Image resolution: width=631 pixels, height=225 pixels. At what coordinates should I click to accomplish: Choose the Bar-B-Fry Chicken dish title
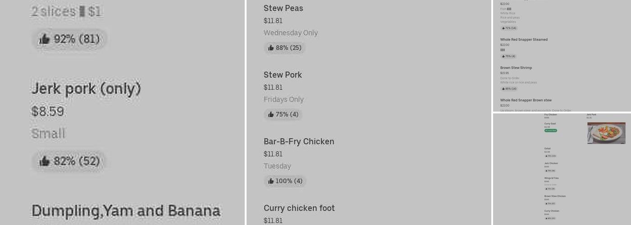299,141
